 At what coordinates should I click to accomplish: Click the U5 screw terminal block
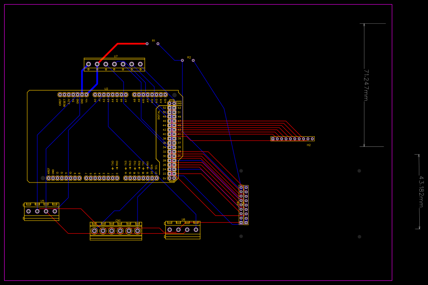[x=42, y=211]
